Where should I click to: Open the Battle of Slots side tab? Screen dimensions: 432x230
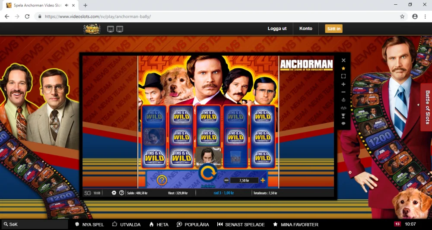(426, 107)
